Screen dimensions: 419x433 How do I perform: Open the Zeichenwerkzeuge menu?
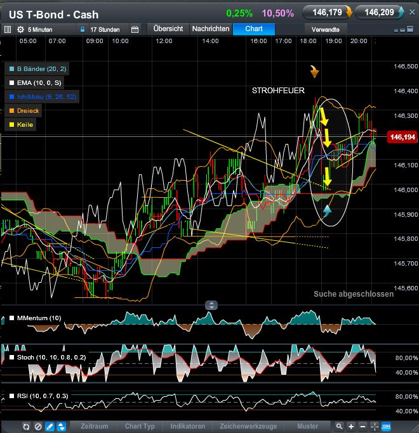tap(248, 427)
